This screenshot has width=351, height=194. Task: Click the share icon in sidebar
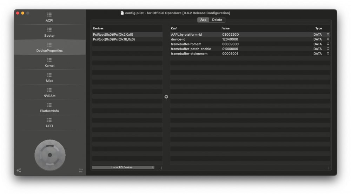tap(19, 170)
